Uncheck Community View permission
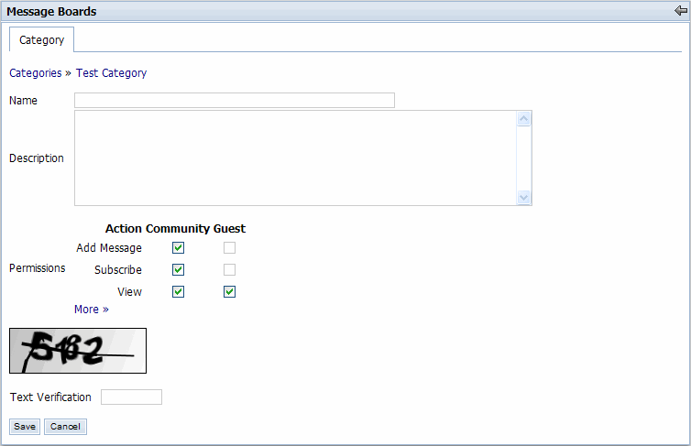This screenshot has width=691, height=446. 179,291
